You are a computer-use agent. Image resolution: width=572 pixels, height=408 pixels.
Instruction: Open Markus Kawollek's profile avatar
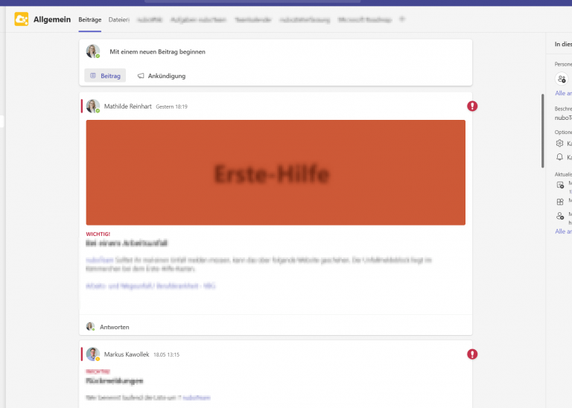pos(93,354)
